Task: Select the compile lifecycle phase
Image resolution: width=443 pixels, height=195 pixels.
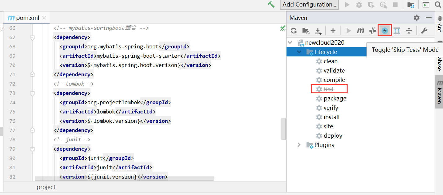Action: point(334,80)
